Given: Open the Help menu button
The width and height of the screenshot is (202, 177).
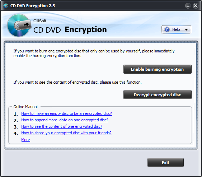Looking at the screenshot, I should pos(176,29).
